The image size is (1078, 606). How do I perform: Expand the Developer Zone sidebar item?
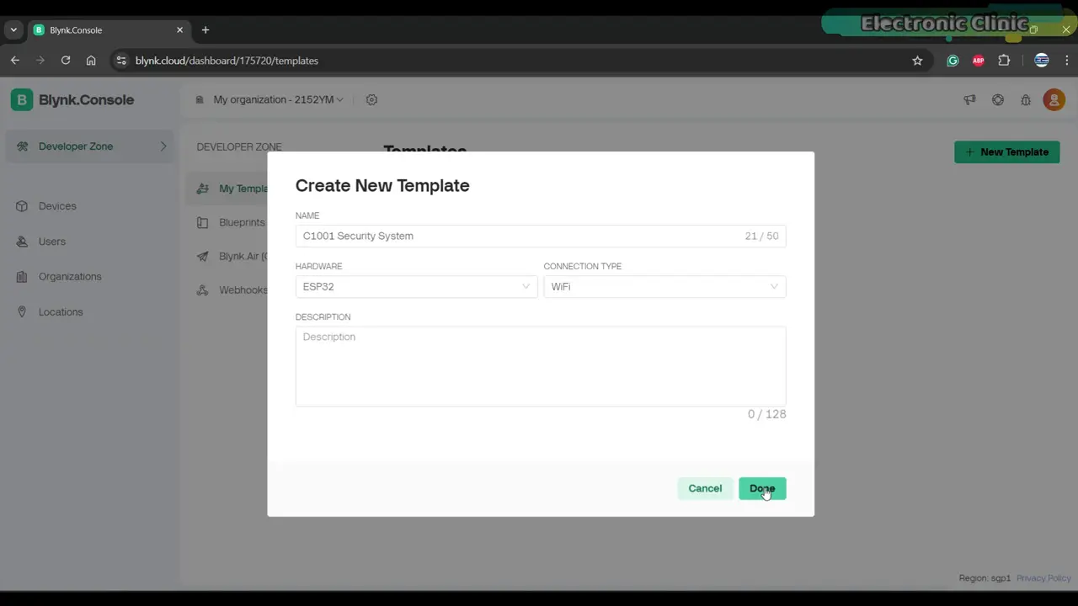point(90,146)
